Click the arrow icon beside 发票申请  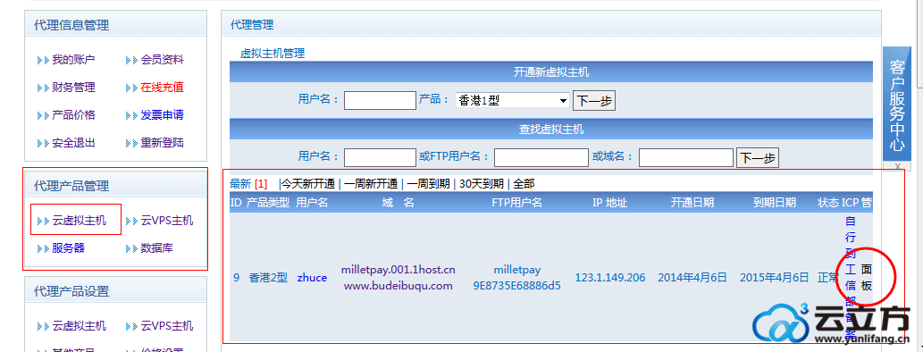[x=131, y=115]
